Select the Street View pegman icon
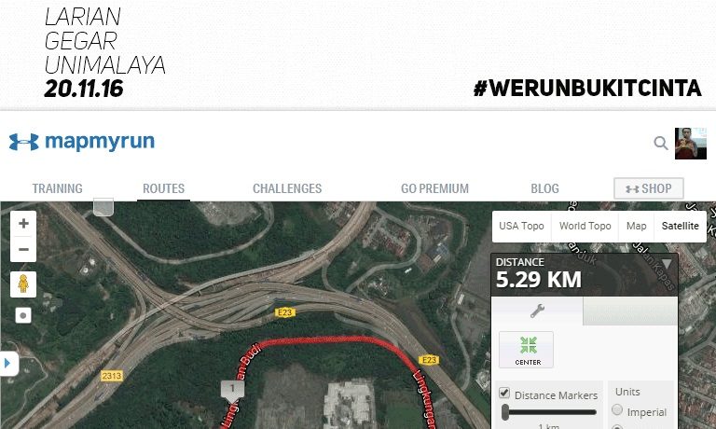This screenshot has height=429, width=716. coord(23,284)
